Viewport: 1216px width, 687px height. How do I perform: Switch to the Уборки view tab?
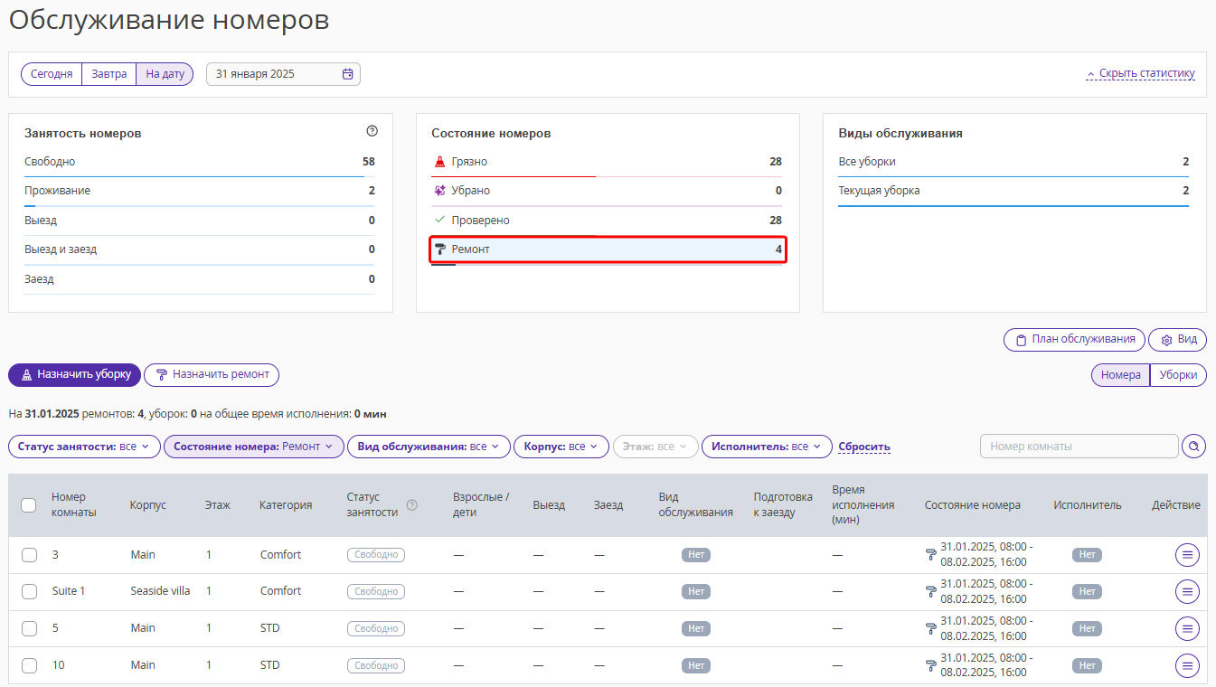pos(1178,375)
